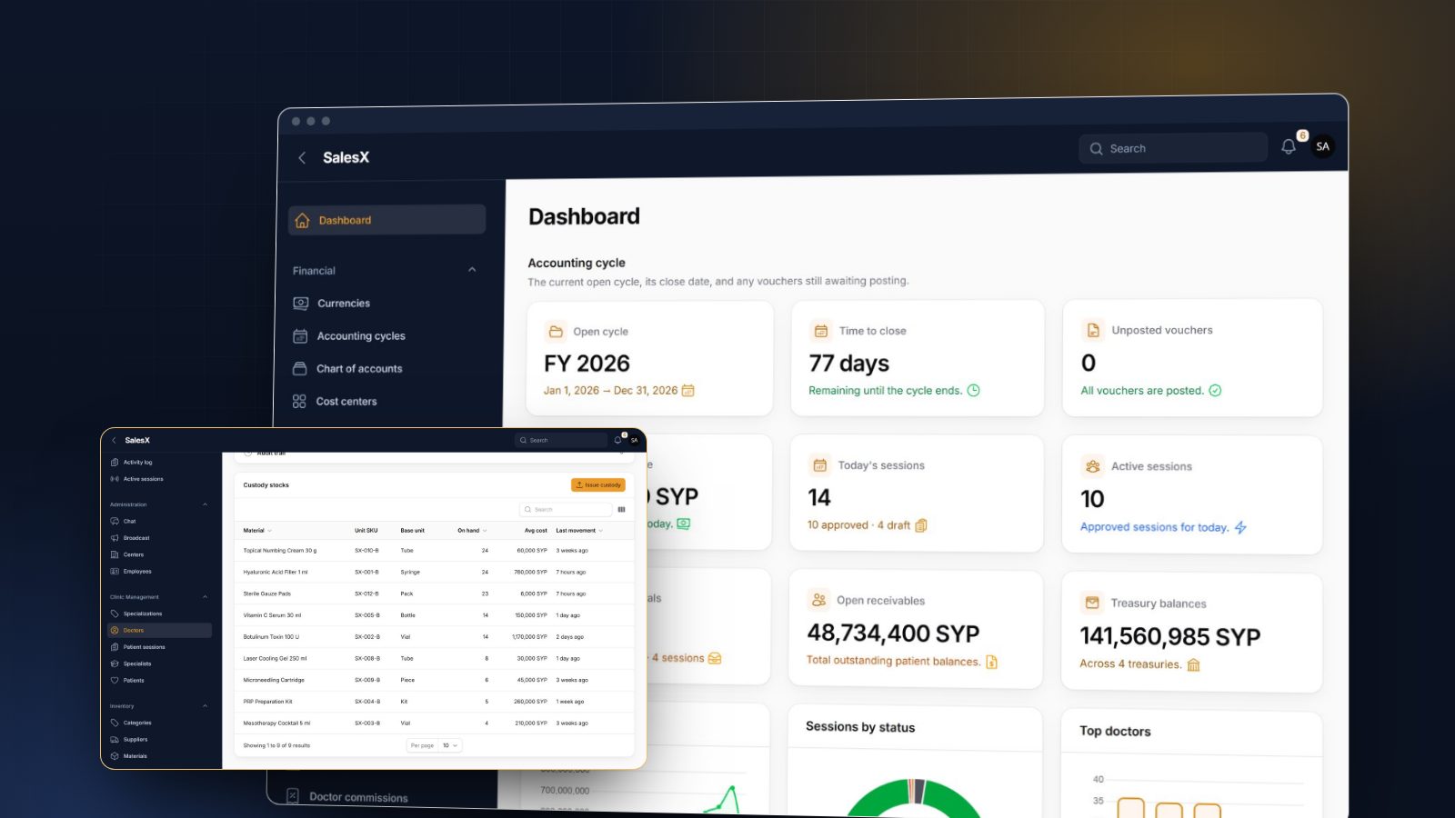This screenshot has height=818, width=1455.
Task: Collapse the Financial section in the dashboard sidebar
Action: [472, 270]
